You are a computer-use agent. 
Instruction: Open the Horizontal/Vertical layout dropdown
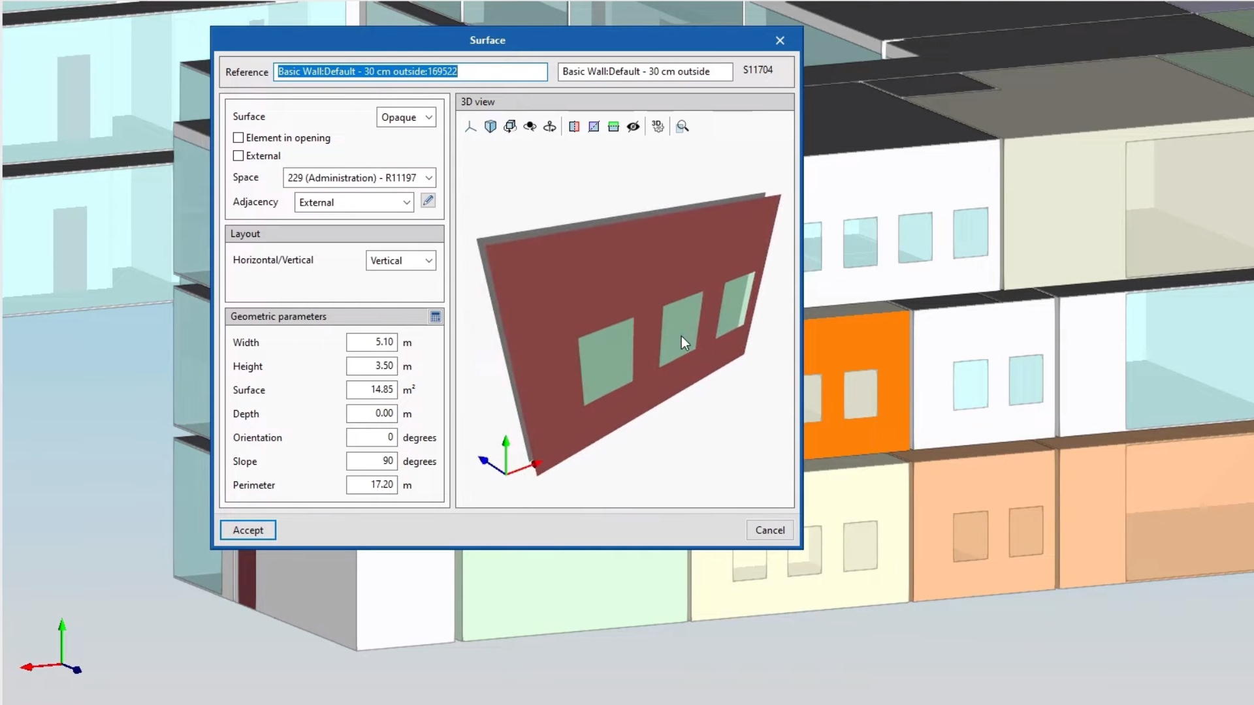pos(400,260)
